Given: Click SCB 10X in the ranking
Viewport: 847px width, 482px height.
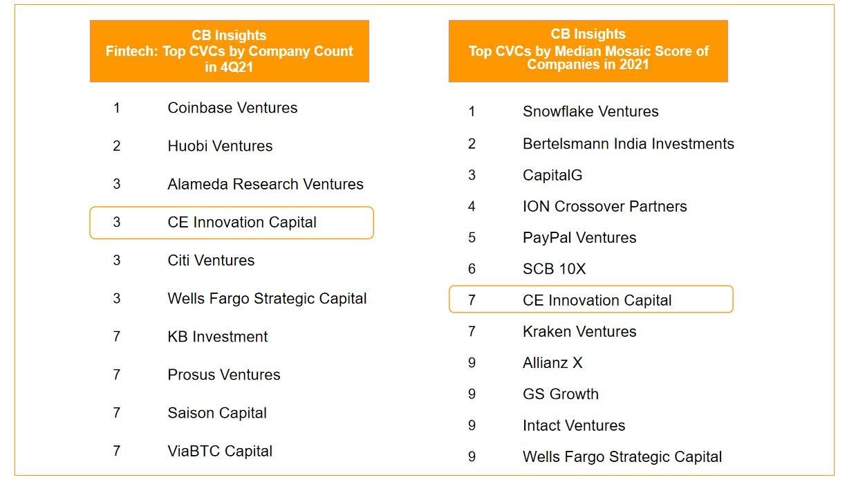Looking at the screenshot, I should [554, 269].
